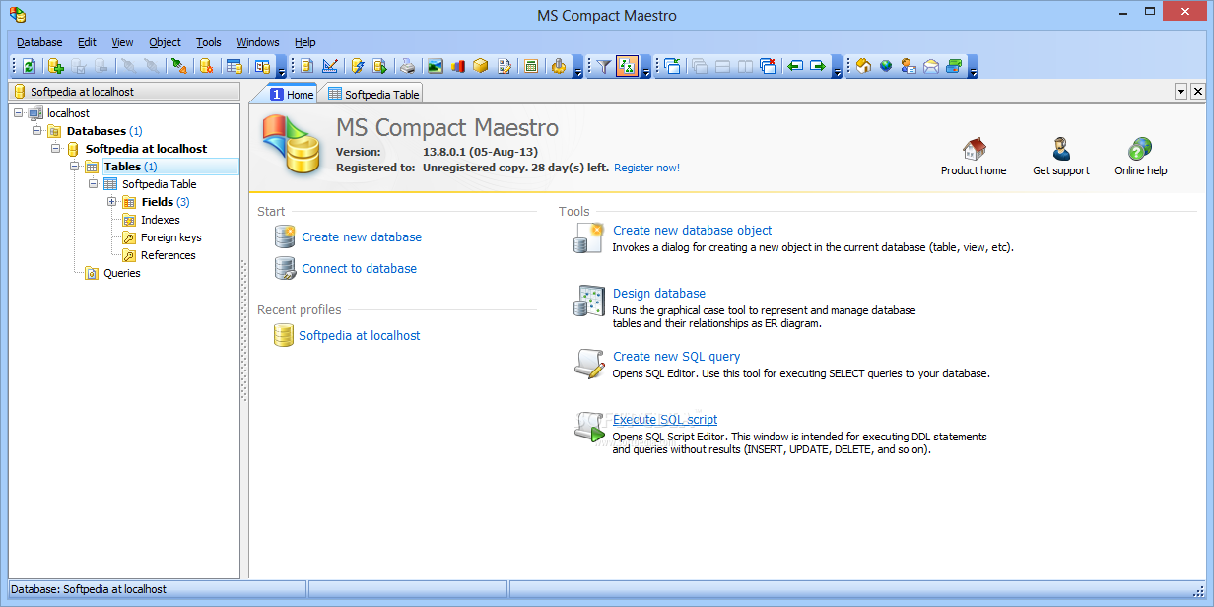Select Foreign keys in the explorer tree
Screen dimensions: 1214x607
click(170, 237)
